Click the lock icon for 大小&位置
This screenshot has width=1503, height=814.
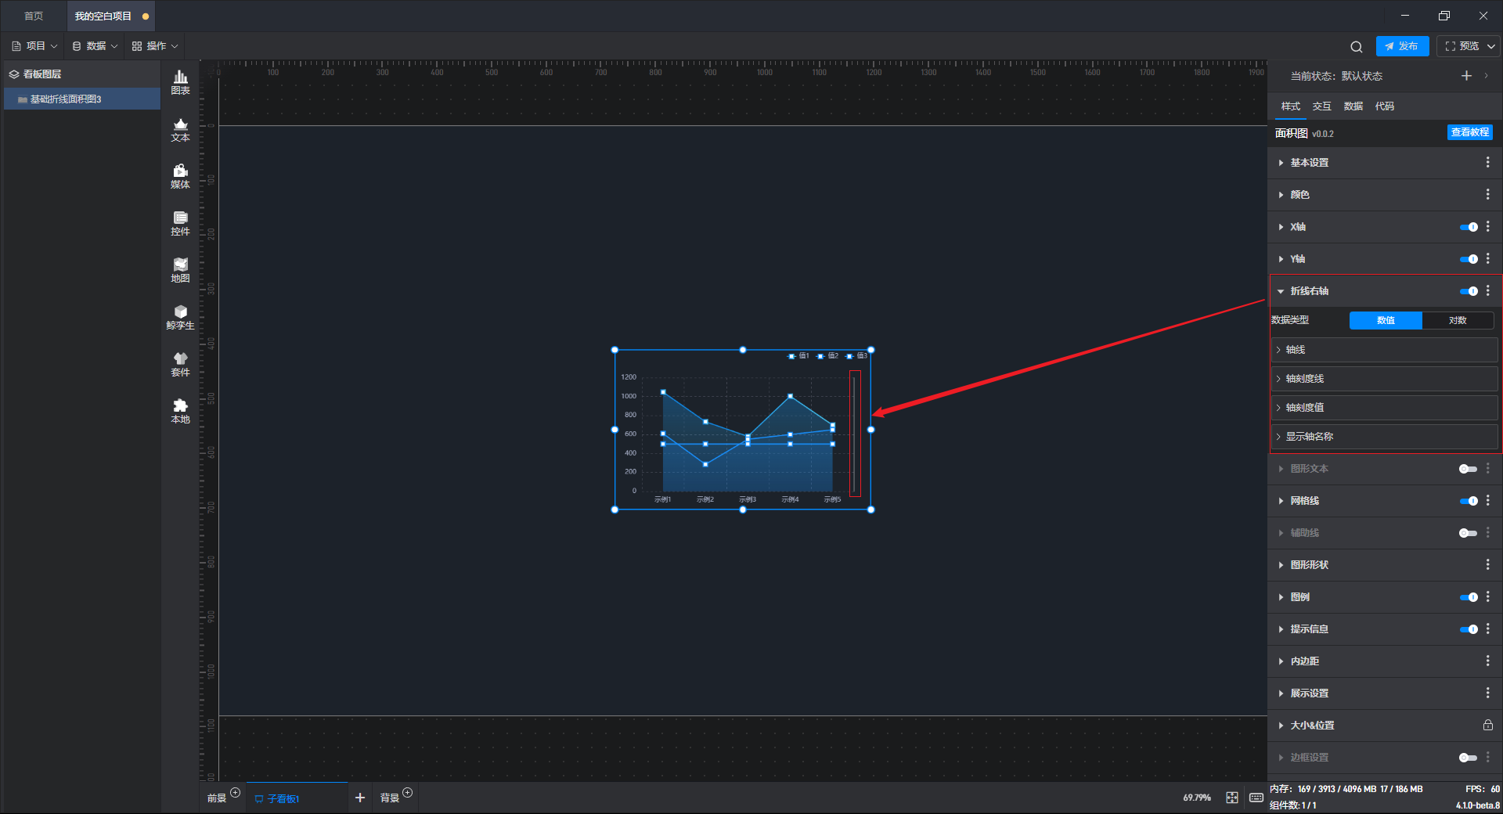1487,725
